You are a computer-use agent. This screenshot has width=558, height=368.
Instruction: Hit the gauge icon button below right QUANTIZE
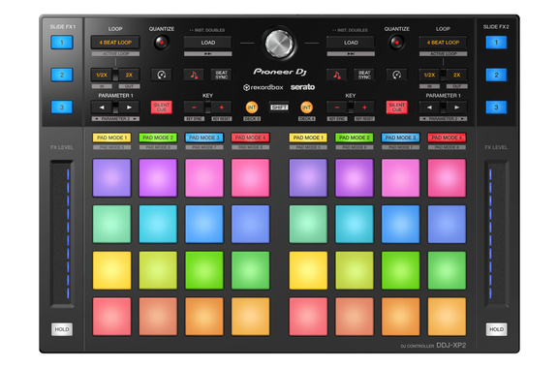coord(397,75)
